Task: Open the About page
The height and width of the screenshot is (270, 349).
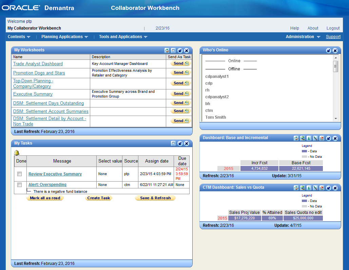Action: (x=313, y=28)
